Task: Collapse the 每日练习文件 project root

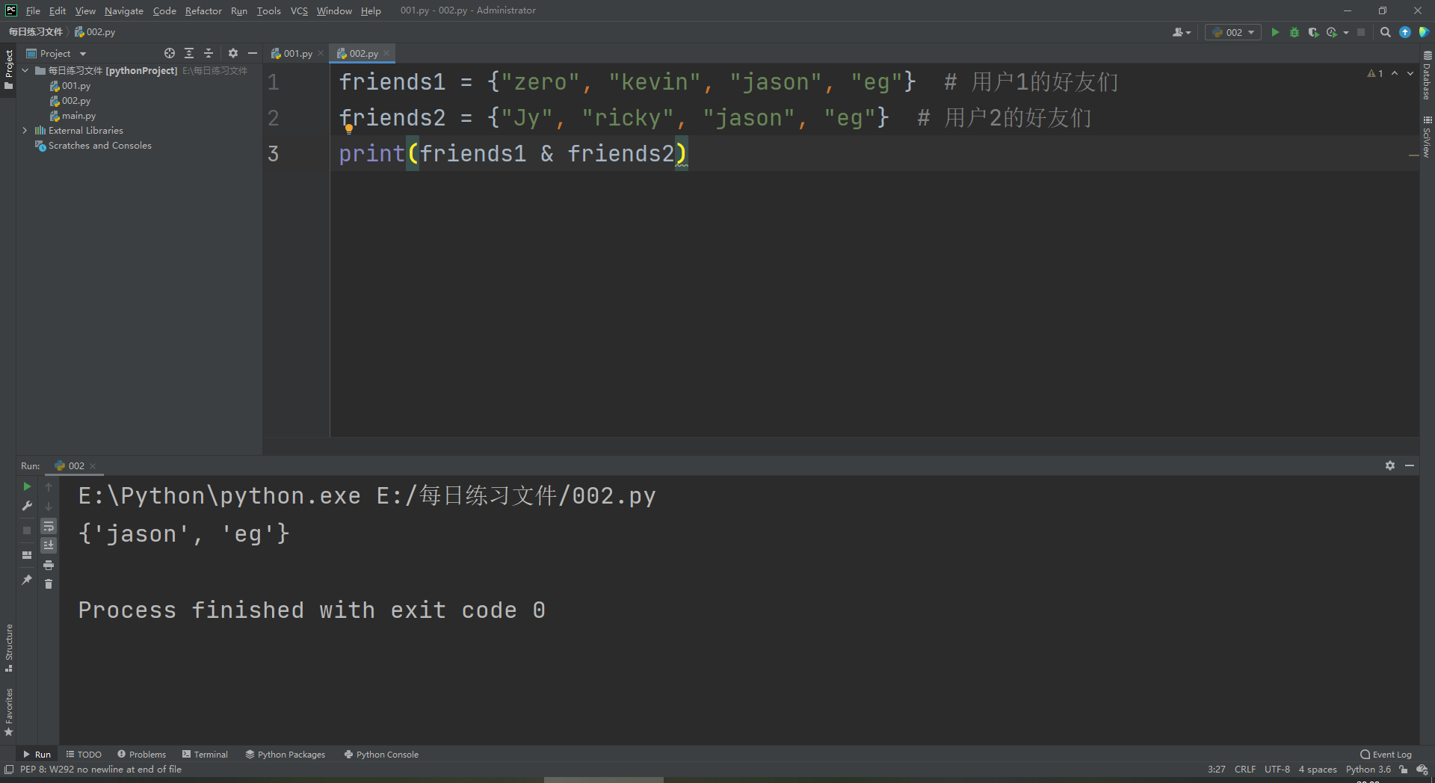Action: tap(25, 70)
